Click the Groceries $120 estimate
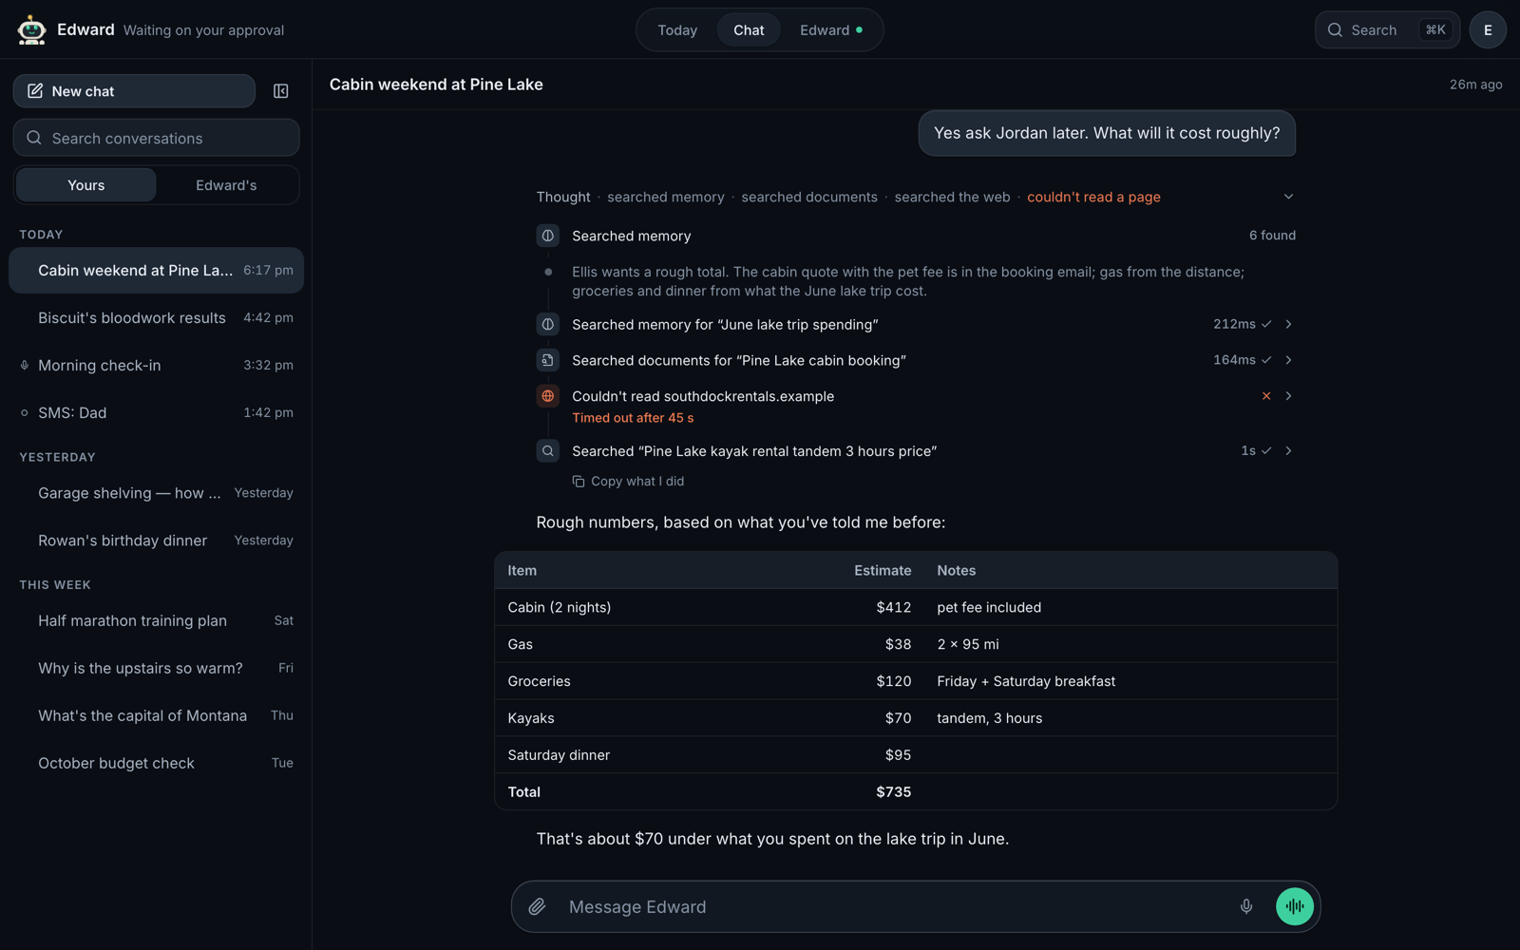Viewport: 1520px width, 950px height. (893, 681)
